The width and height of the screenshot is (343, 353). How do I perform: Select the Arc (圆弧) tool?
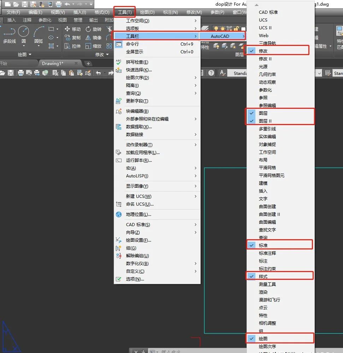tap(39, 34)
